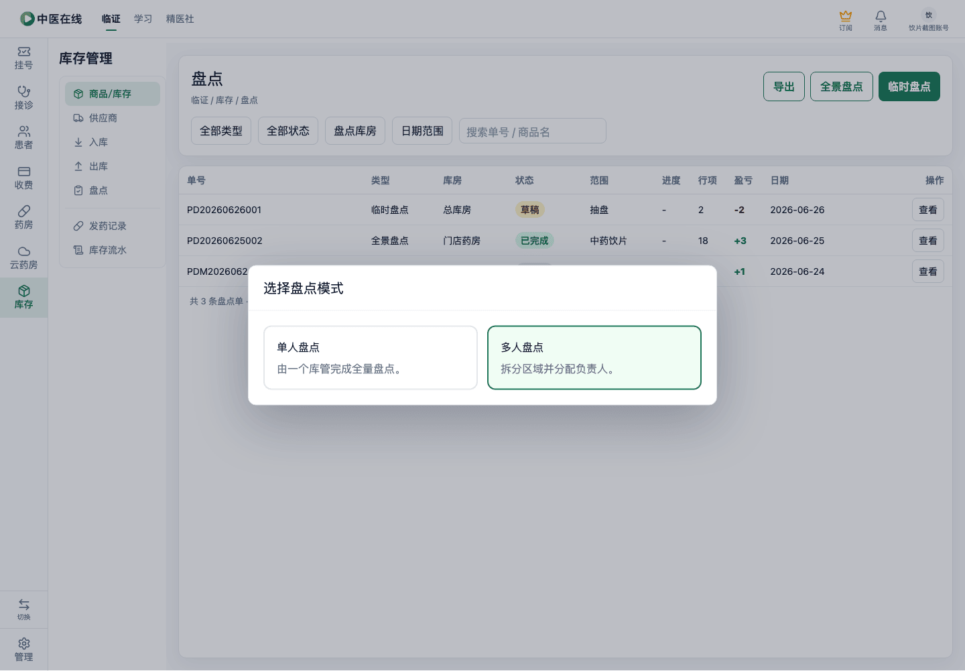Open the 盘点库房 filter dropdown

click(355, 131)
